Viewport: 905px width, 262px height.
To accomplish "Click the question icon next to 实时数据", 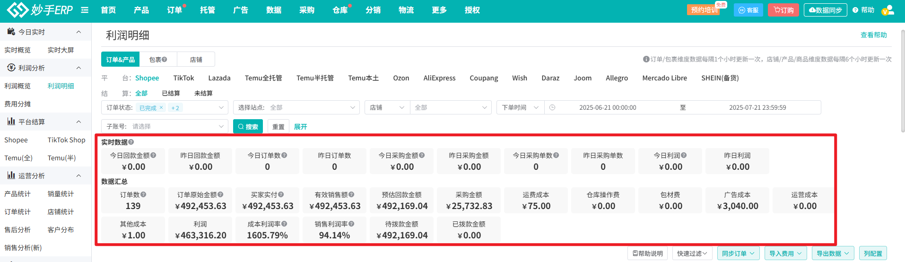I will pyautogui.click(x=131, y=142).
